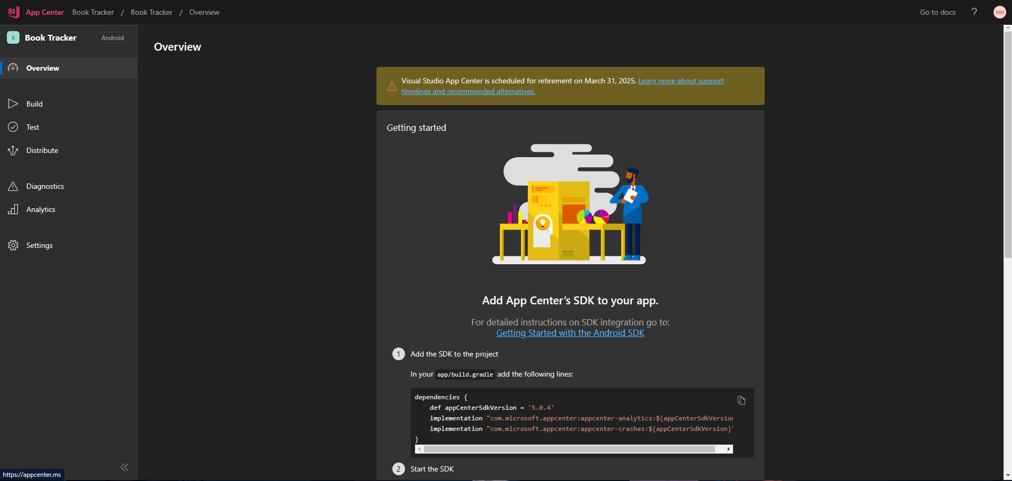Open the second Book Tracker breadcrumb
1012x481 pixels.
151,12
